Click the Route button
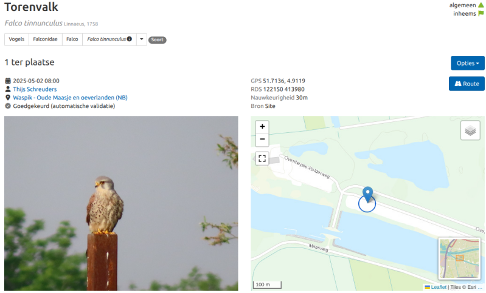 coord(467,84)
